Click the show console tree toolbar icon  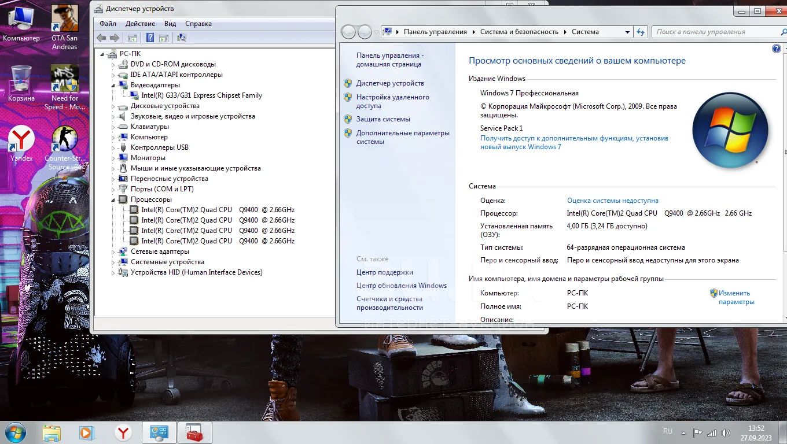click(132, 38)
